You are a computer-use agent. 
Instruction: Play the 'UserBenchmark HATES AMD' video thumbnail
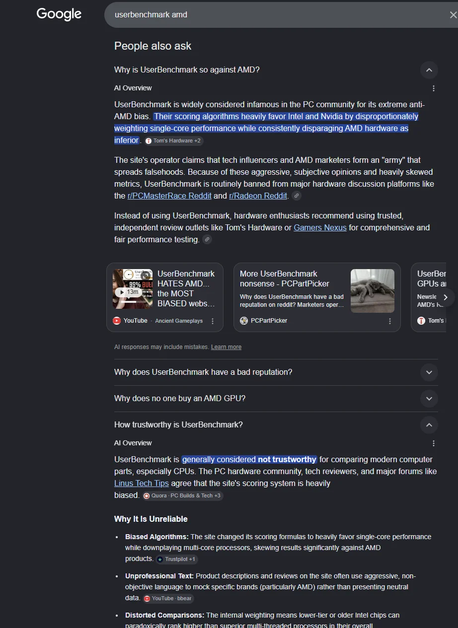click(x=133, y=289)
